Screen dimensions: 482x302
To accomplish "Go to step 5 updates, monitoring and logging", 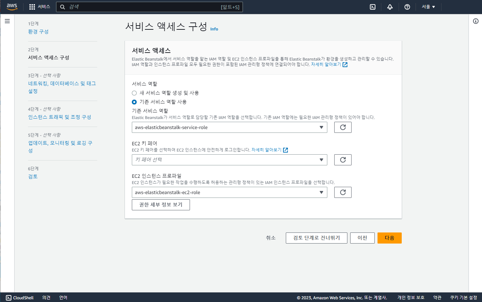I will 60,147.
